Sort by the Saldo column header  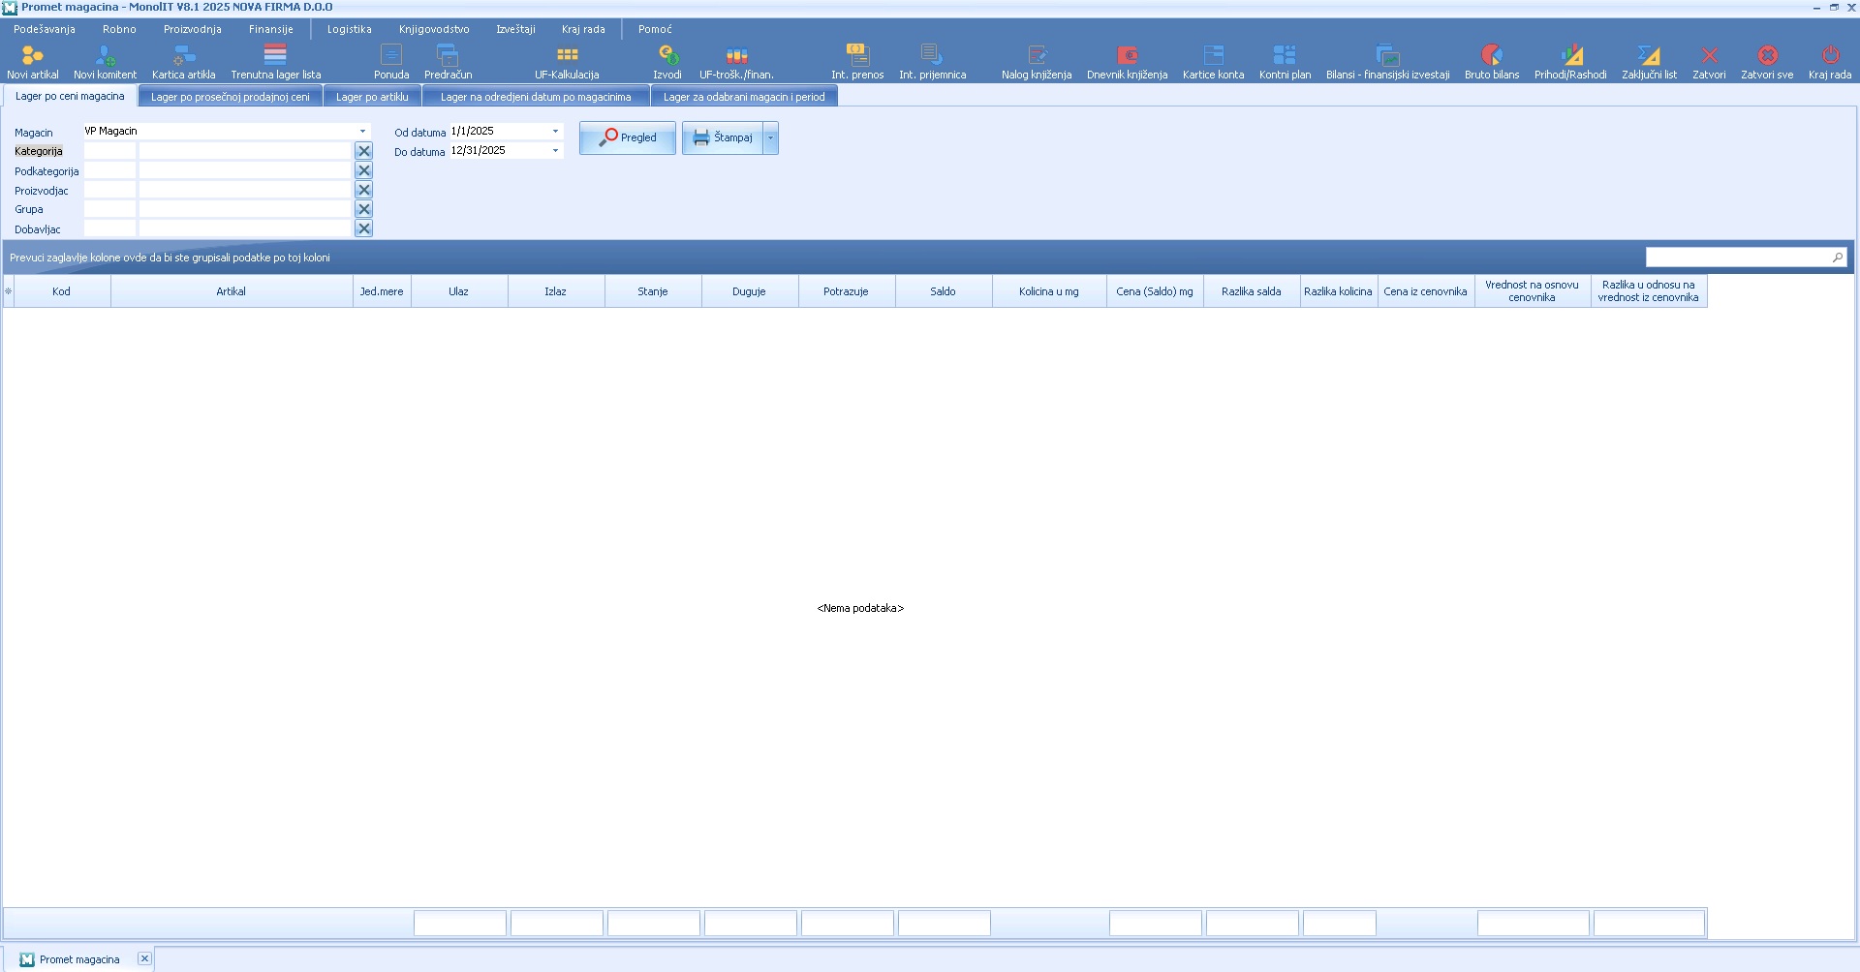[944, 291]
